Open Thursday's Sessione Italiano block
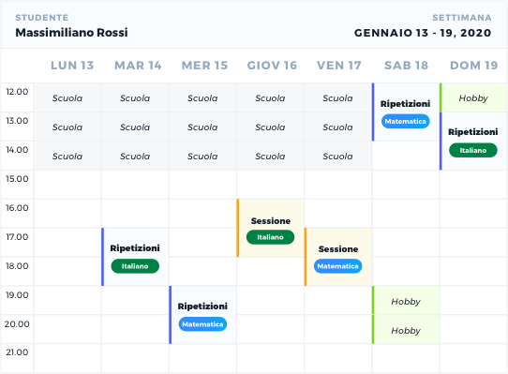The height and width of the screenshot is (374, 508). coord(271,228)
